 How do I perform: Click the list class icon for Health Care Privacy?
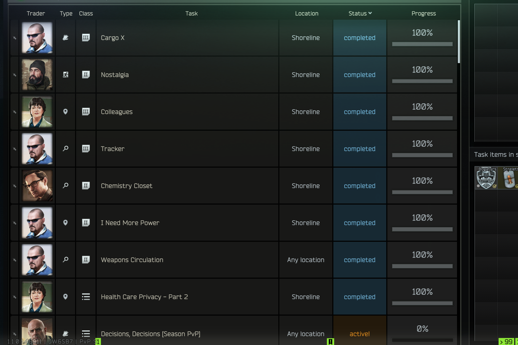click(x=86, y=297)
